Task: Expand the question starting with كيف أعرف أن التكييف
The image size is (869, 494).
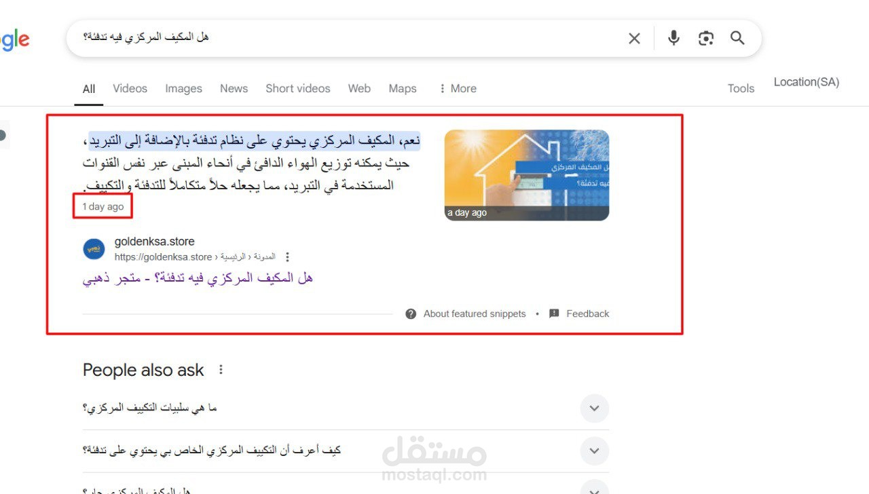Action: click(x=346, y=451)
